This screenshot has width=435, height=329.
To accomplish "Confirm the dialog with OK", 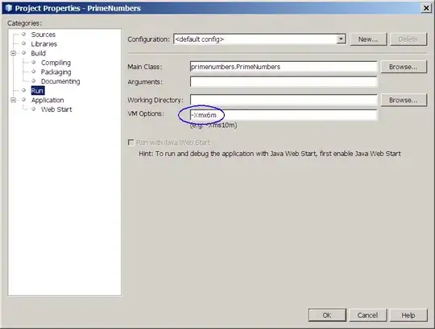I will 327,315.
